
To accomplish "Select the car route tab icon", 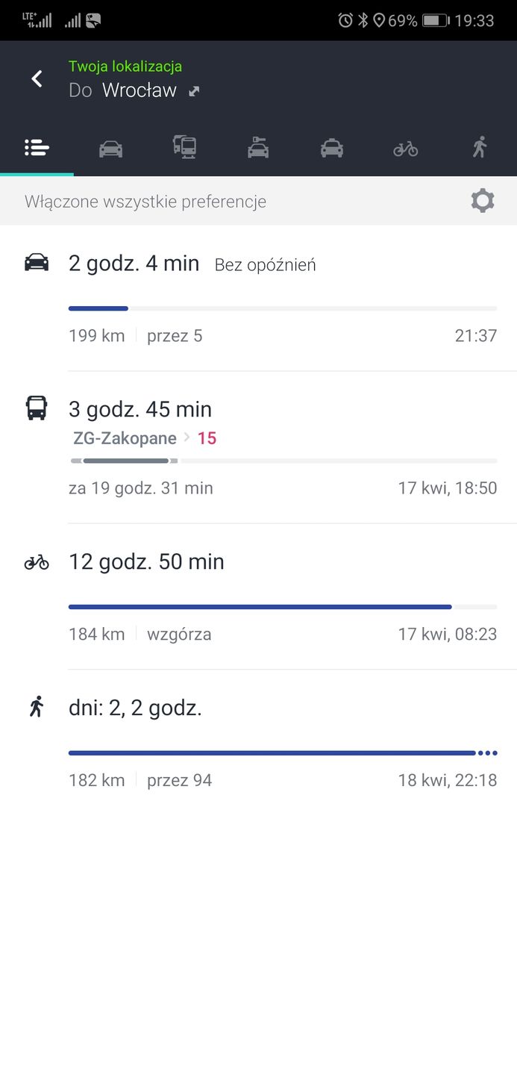I will tap(110, 149).
